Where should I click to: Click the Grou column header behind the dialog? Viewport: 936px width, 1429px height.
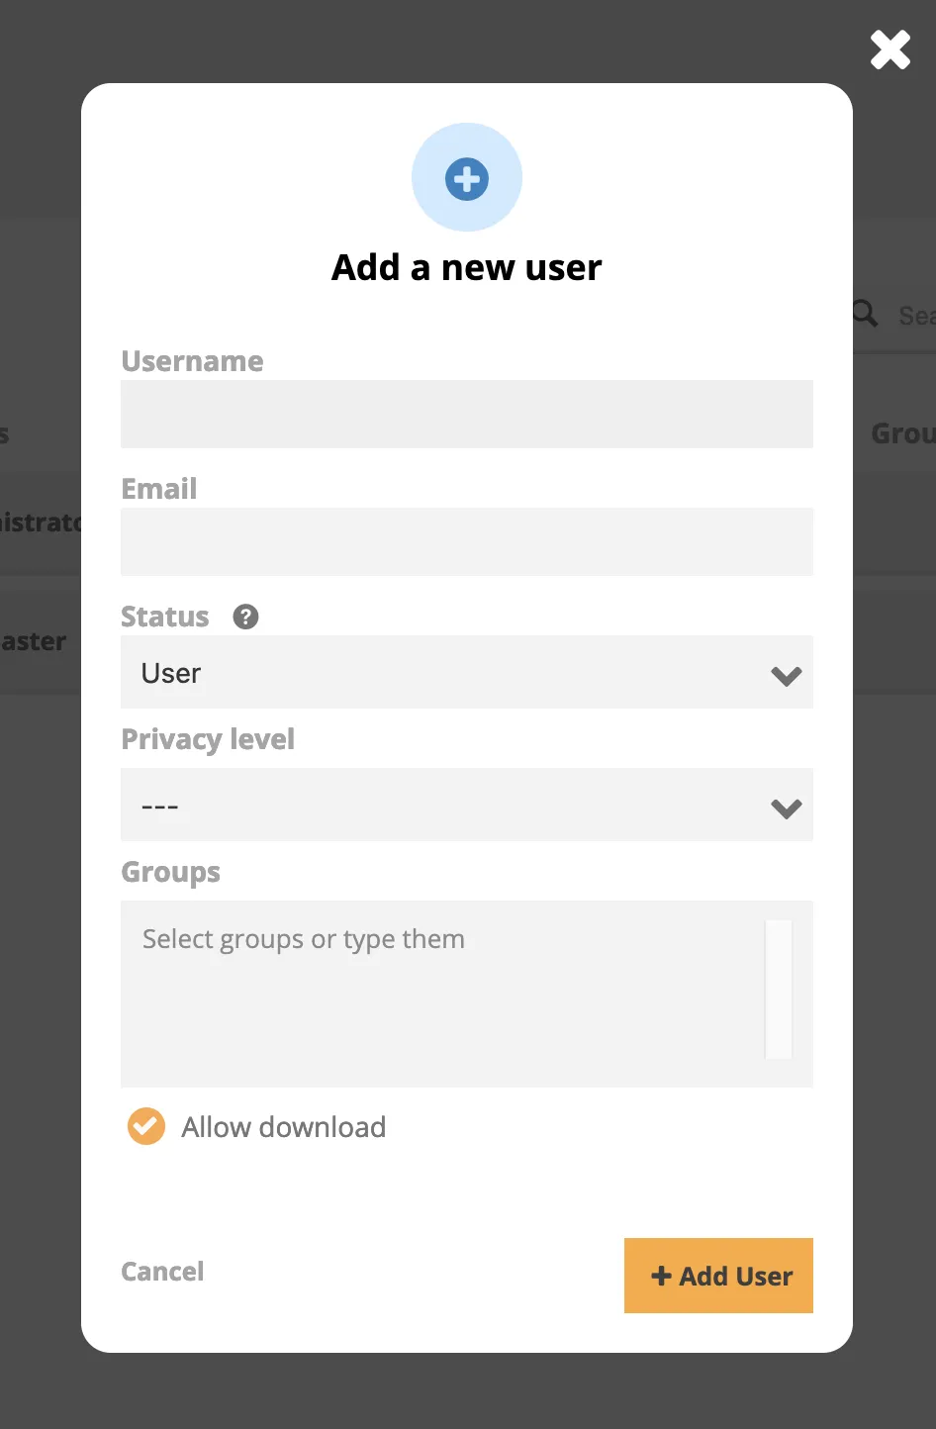pyautogui.click(x=901, y=432)
